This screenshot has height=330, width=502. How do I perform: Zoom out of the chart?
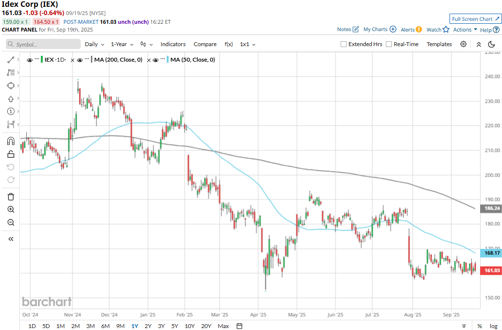coord(11,223)
